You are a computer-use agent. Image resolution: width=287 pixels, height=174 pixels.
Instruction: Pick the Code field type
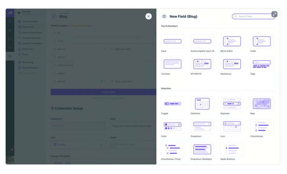click(262, 41)
